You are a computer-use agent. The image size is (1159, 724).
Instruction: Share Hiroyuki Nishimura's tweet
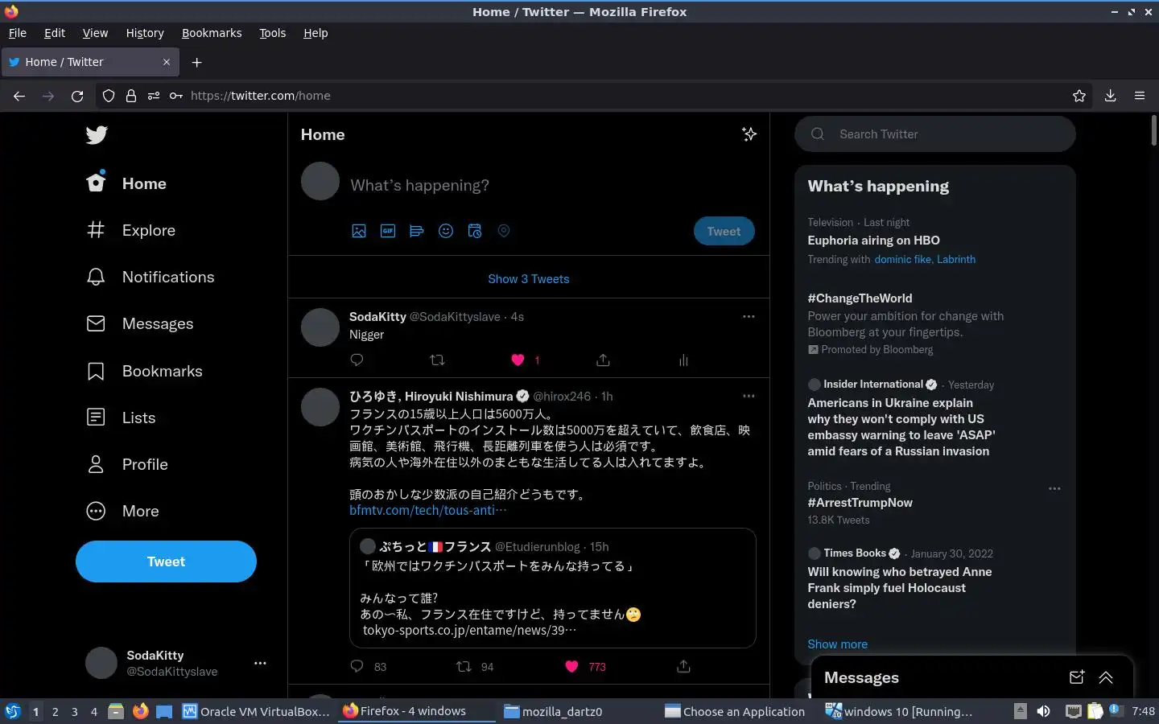(x=683, y=666)
